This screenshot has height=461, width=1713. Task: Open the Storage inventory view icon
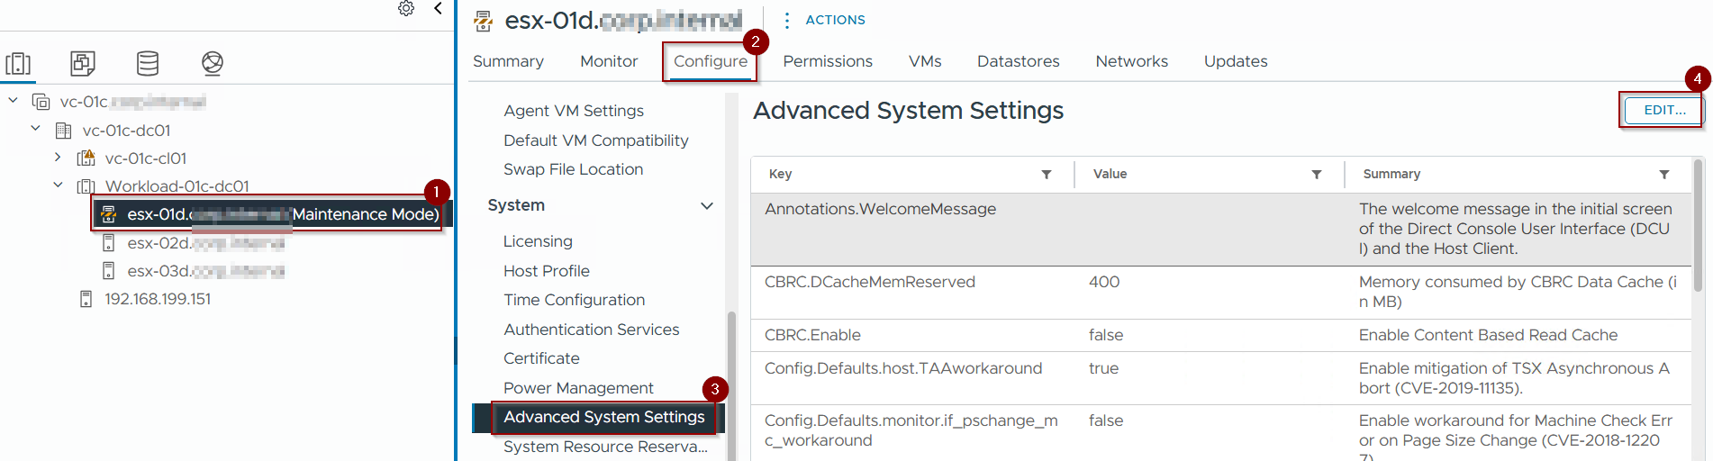tap(148, 63)
